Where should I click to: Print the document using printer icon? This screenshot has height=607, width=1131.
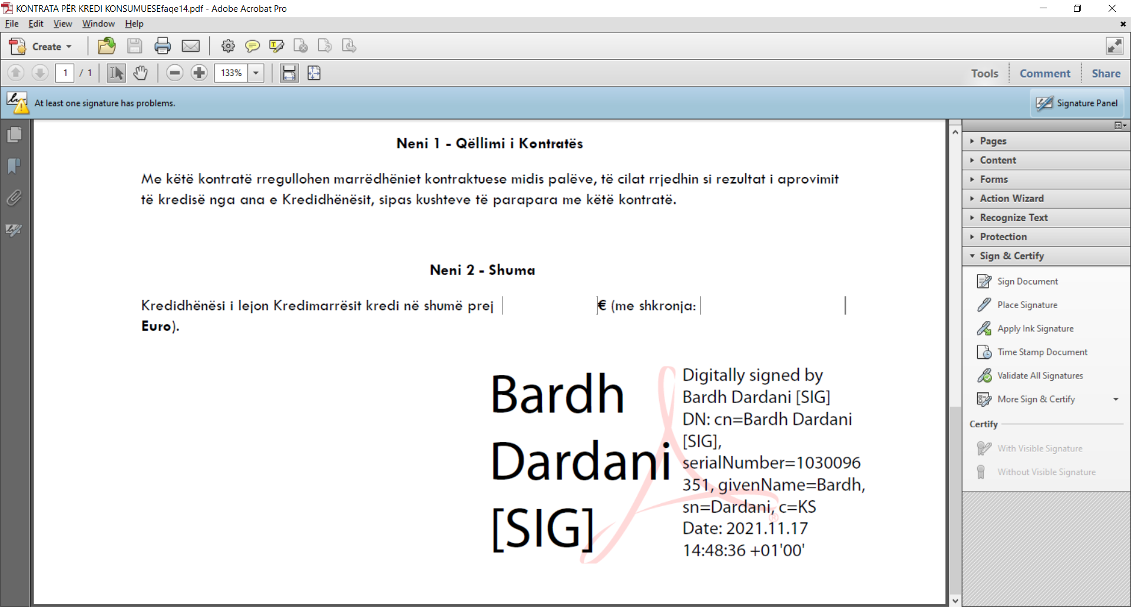point(163,46)
